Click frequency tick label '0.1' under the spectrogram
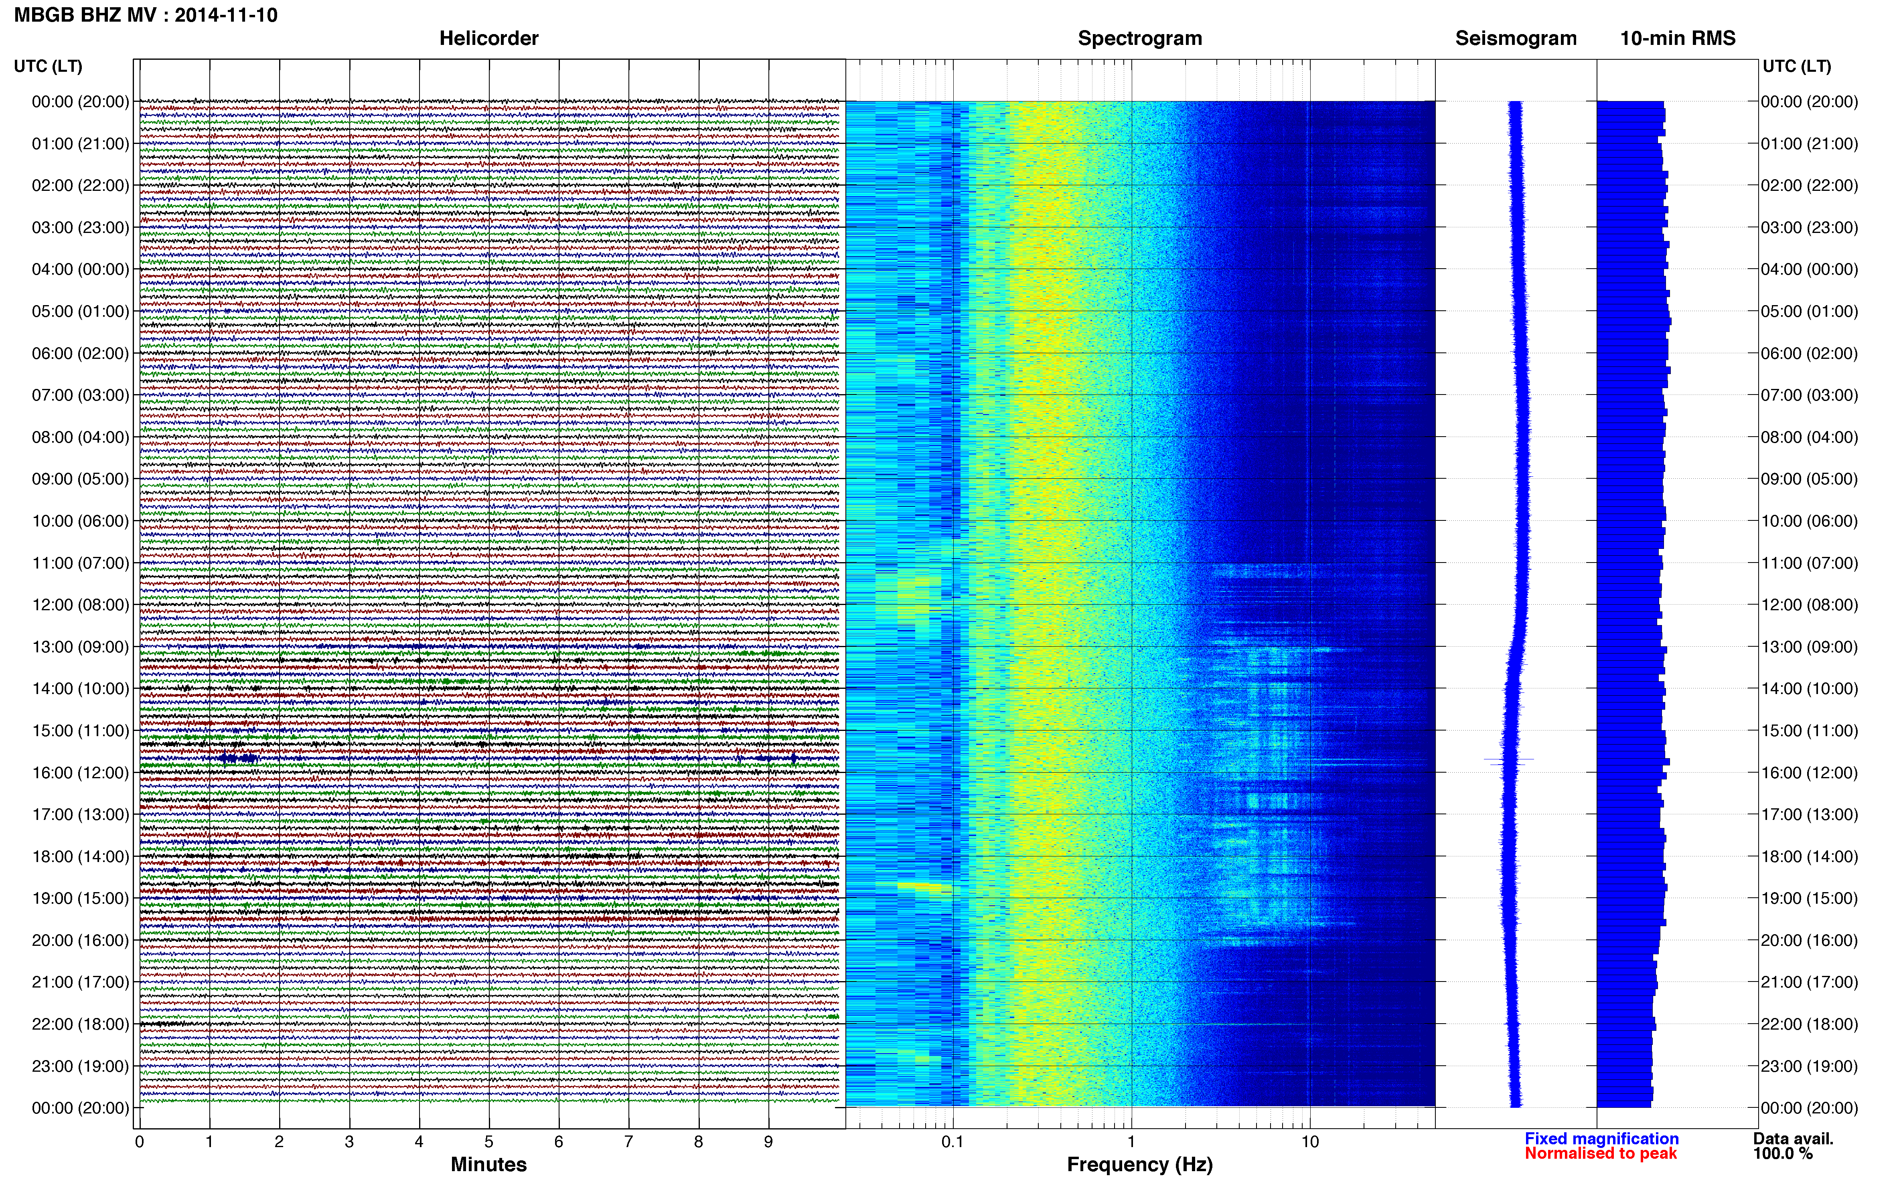Image resolution: width=1901 pixels, height=1188 pixels. pyautogui.click(x=953, y=1142)
